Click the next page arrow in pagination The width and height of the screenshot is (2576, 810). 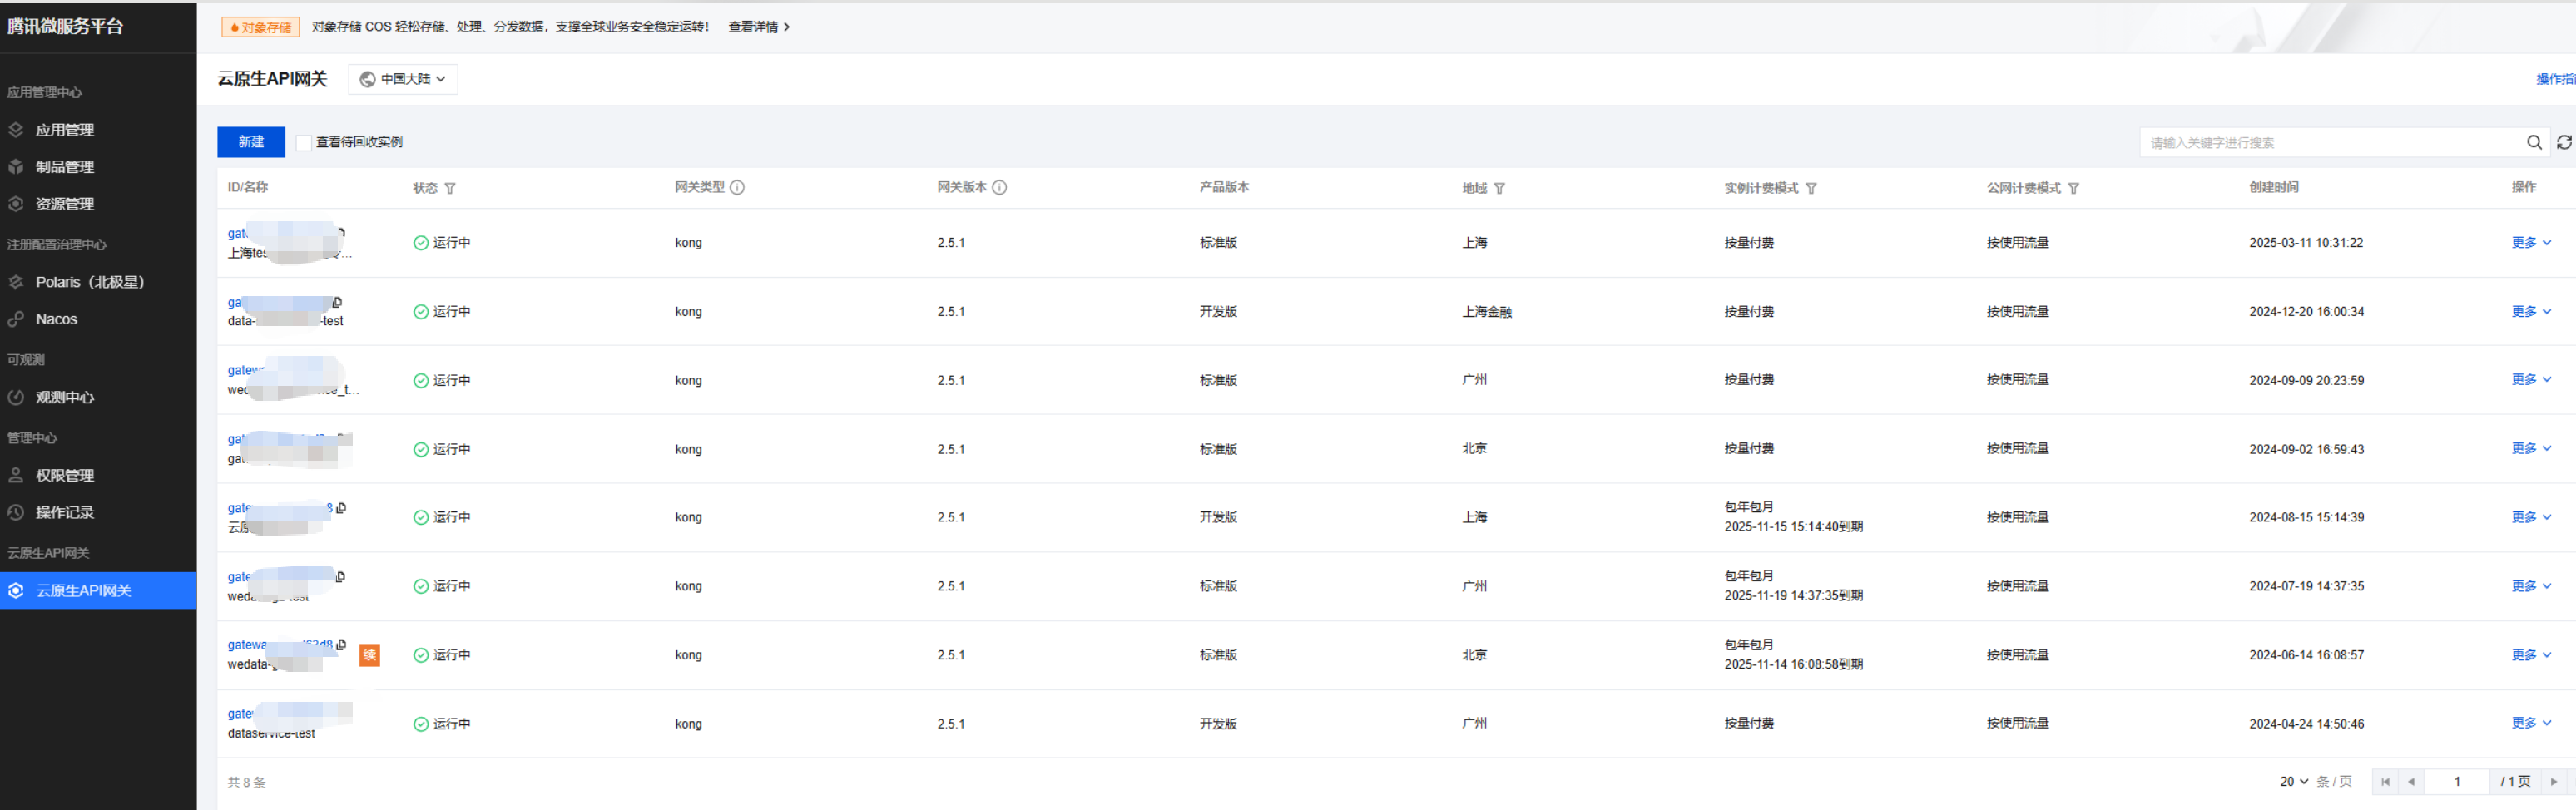[2553, 781]
